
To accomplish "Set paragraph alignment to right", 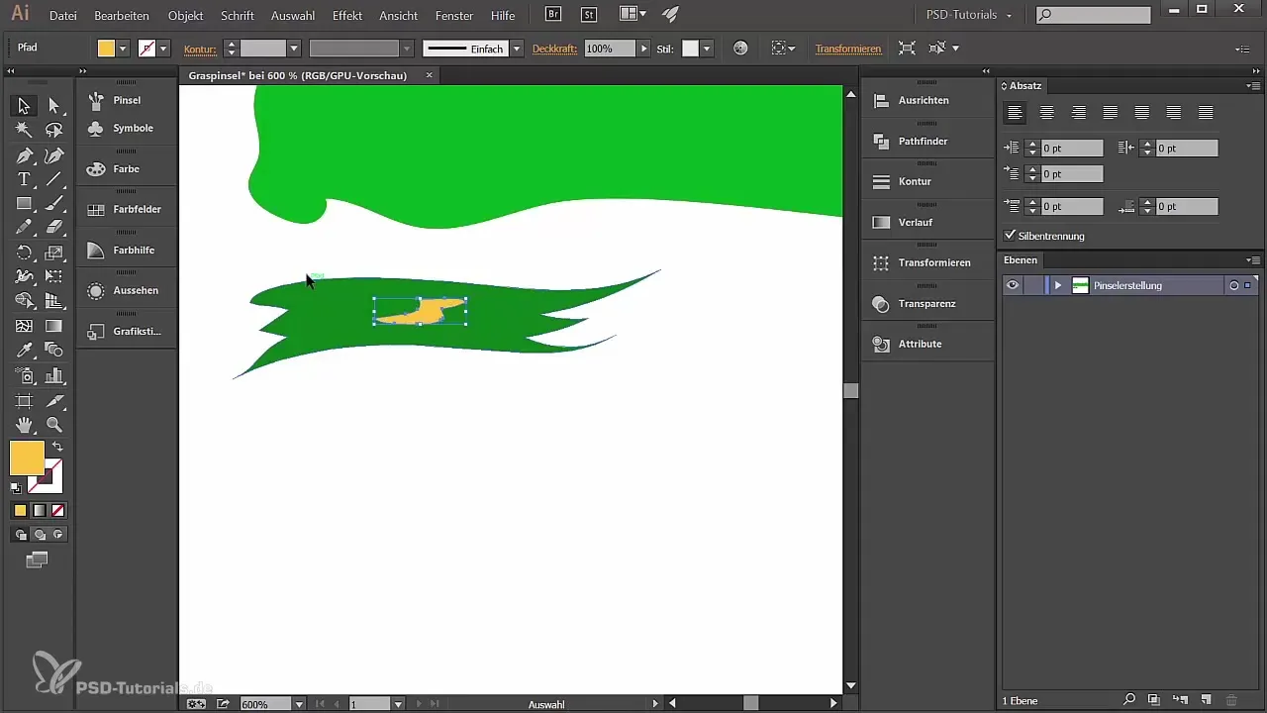I will tap(1078, 113).
